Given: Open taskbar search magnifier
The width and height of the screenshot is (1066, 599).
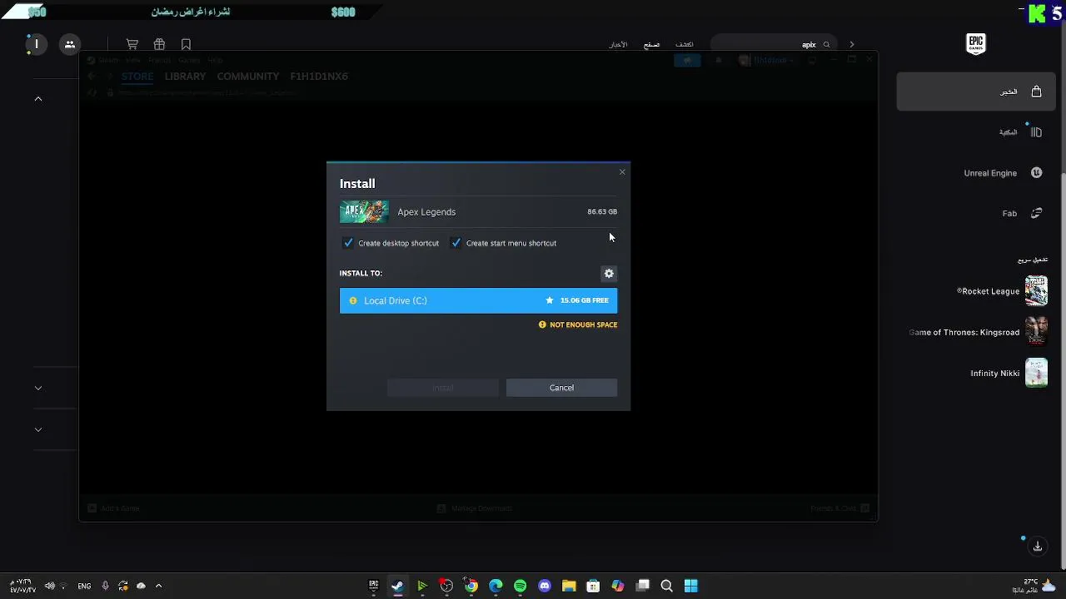Looking at the screenshot, I should (666, 586).
